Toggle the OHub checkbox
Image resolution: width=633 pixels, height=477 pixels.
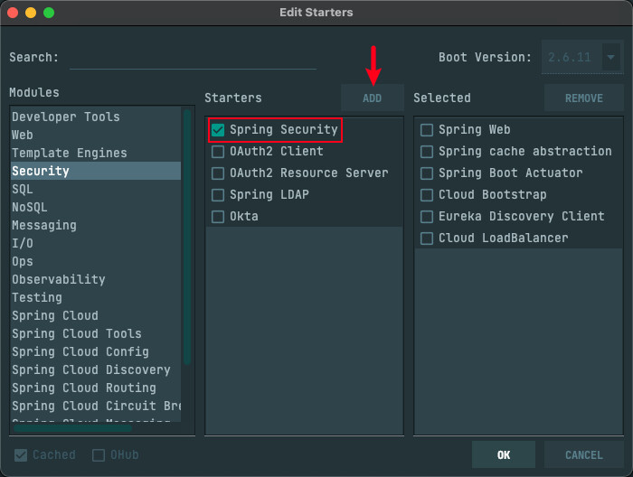[x=99, y=455]
